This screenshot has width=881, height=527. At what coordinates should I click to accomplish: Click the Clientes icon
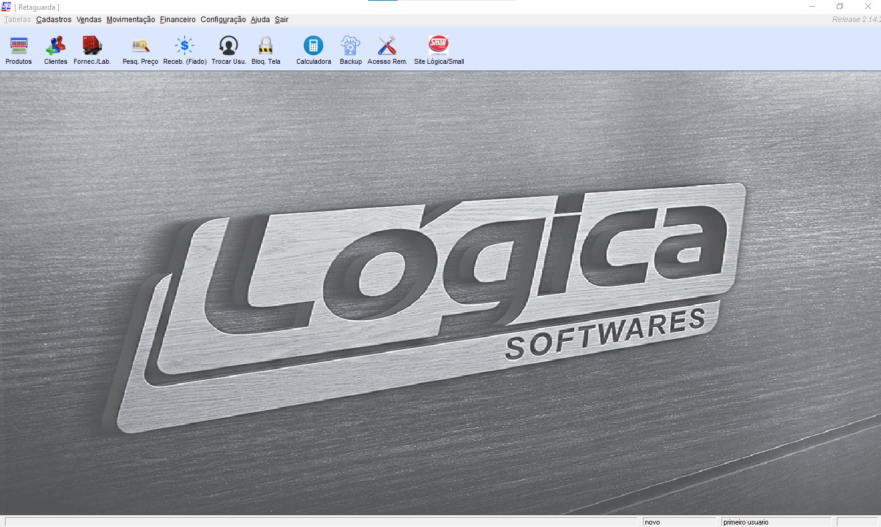pyautogui.click(x=56, y=47)
